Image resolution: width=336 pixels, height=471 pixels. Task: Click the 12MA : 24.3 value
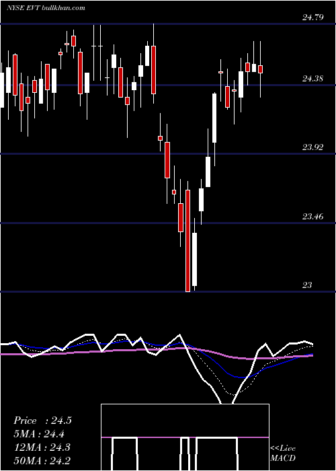pos(42,447)
